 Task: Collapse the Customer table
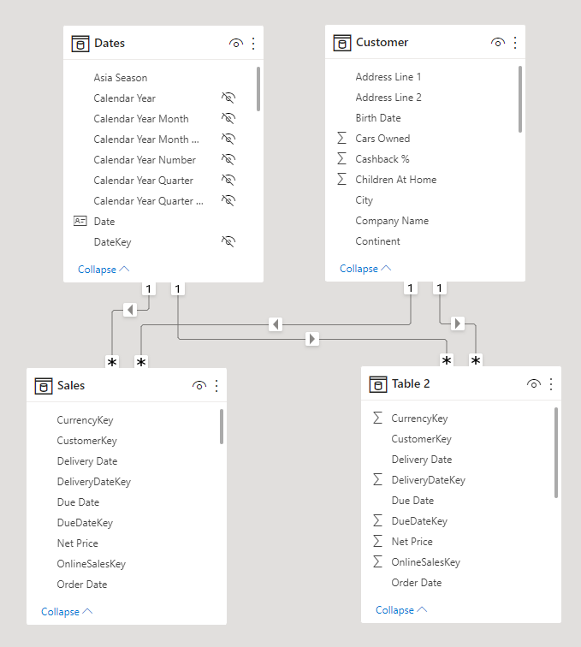[x=365, y=269]
